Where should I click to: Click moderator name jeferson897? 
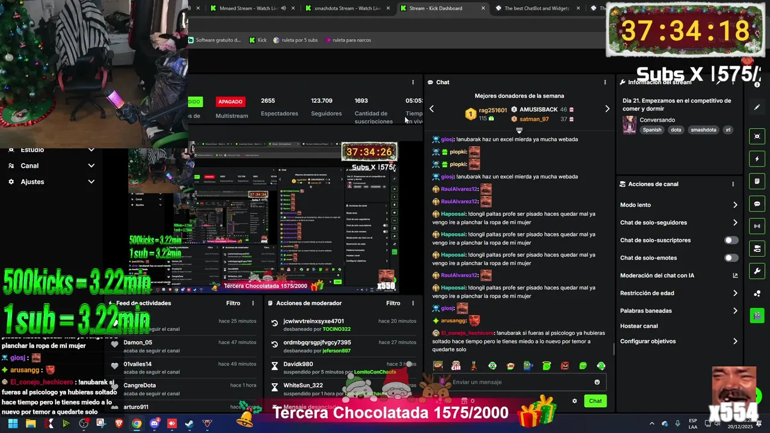336,351
